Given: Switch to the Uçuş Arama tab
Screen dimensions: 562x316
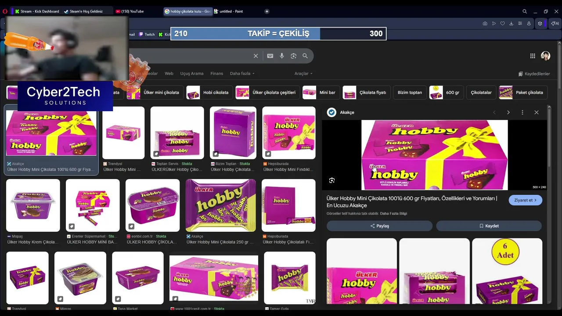Looking at the screenshot, I should 192,73.
